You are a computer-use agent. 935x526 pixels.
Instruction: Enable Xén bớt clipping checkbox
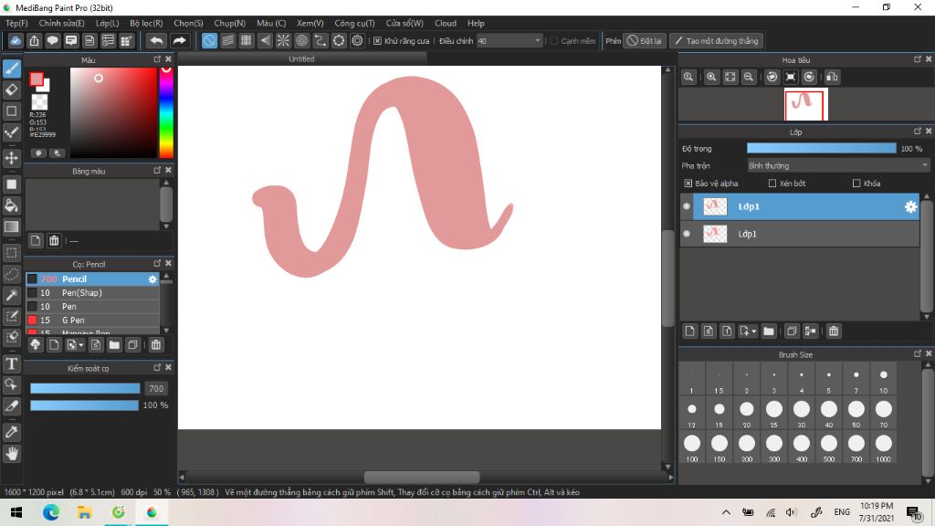coord(772,183)
